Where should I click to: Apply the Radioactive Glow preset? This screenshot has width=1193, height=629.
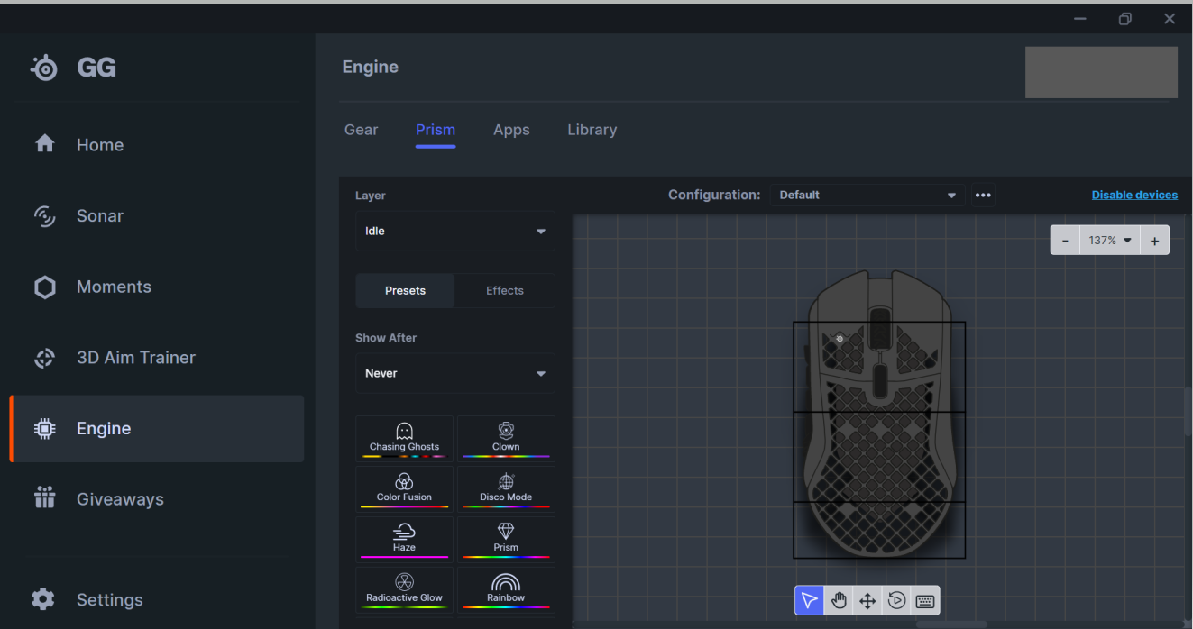(x=404, y=589)
